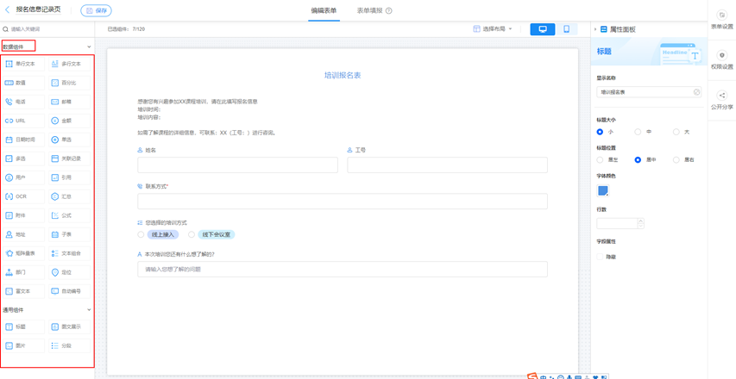The width and height of the screenshot is (736, 379).
Task: Add the 图片 general component
Action: coord(23,345)
